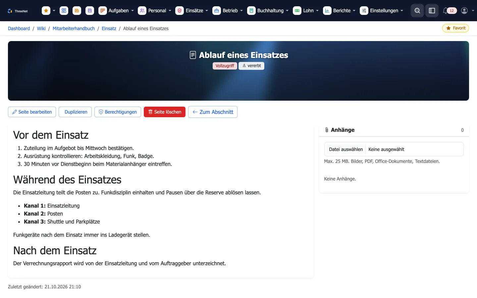
Task: Click the Lohn money icon
Action: pos(297,11)
